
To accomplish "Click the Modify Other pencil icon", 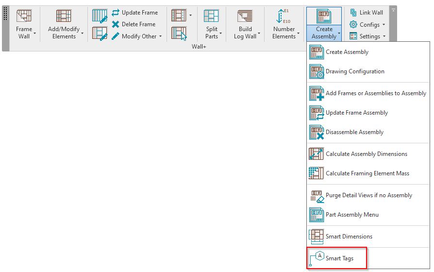I will (x=116, y=36).
